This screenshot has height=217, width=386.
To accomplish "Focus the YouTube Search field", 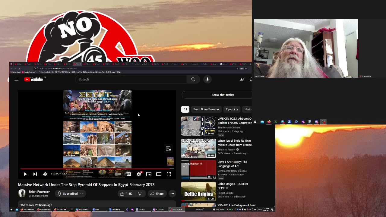I will pos(131,79).
